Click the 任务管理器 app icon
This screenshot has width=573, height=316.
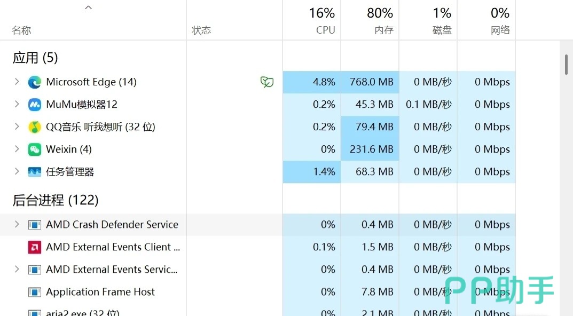tap(35, 172)
